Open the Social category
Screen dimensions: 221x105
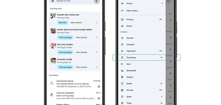[142, 26]
